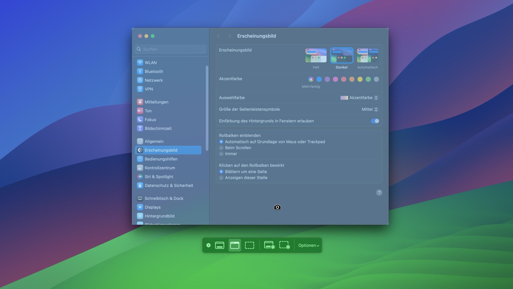Change Größe der Seitenleistensymbole dropdown

370,109
